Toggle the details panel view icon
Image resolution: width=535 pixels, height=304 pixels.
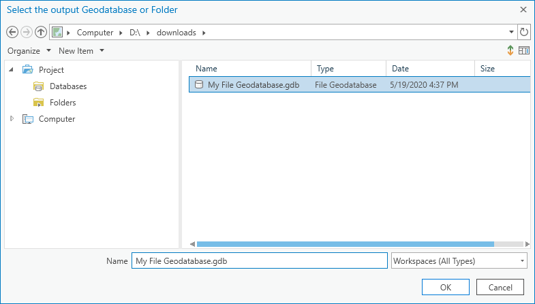point(523,51)
